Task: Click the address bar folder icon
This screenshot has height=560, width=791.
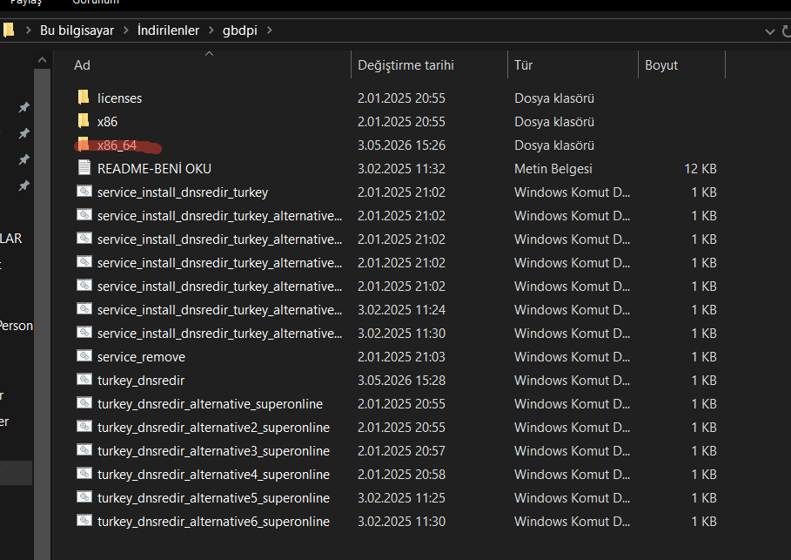Action: pos(8,30)
